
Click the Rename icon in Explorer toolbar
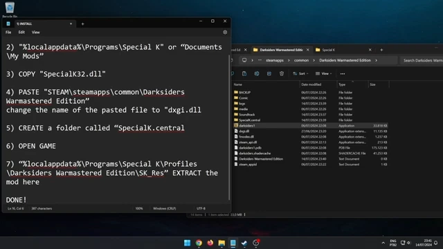tap(257, 74)
